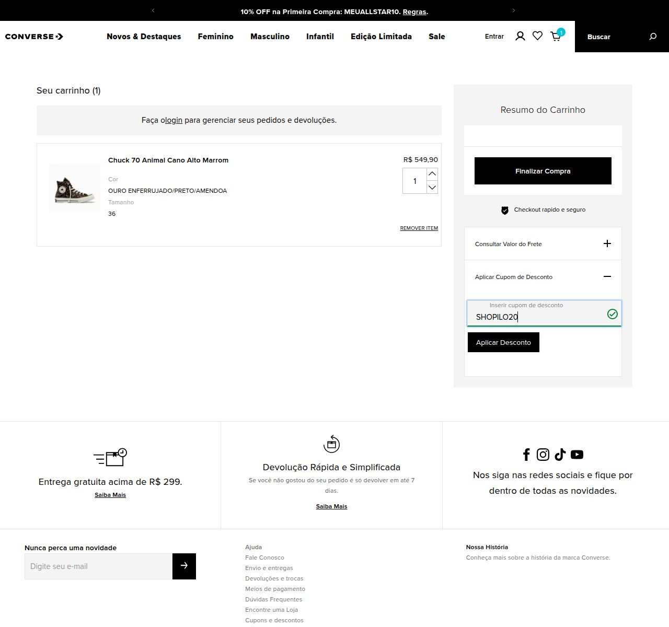Click the newsletter email input

pyautogui.click(x=99, y=566)
